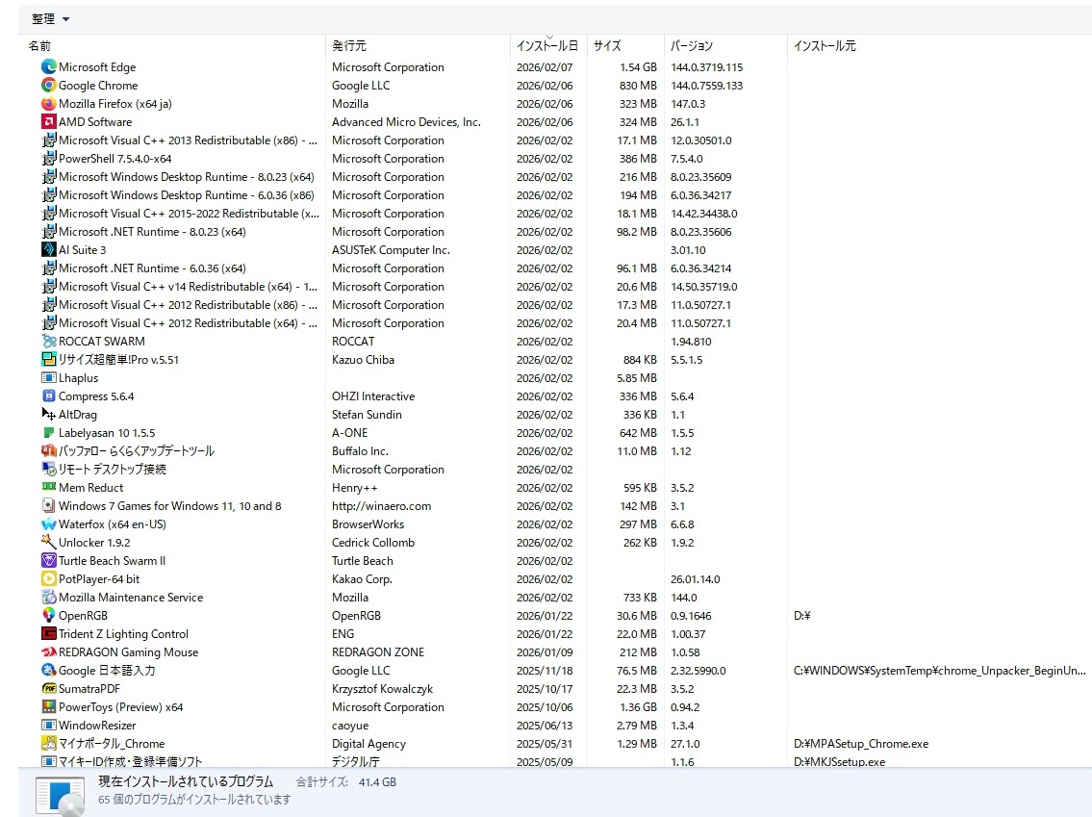Select Microsoft Visual C++ 2015-2022 Redistributable row
The height and width of the screenshot is (817, 1092).
click(189, 213)
